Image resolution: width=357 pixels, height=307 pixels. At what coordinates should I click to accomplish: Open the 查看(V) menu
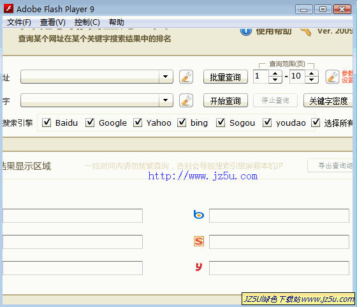[52, 22]
